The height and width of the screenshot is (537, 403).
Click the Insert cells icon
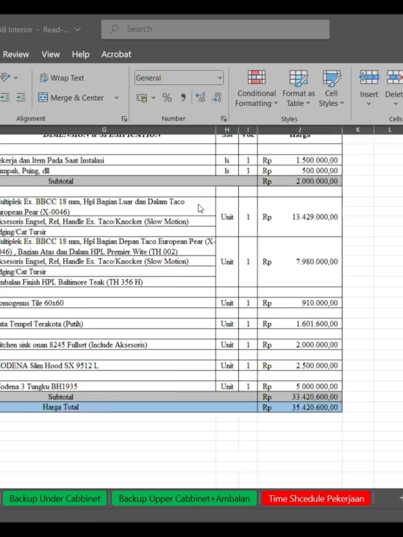tap(369, 89)
